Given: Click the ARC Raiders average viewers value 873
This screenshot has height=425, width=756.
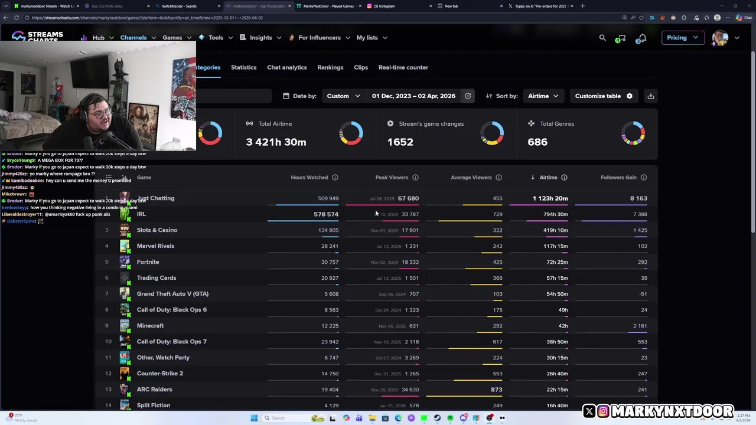Looking at the screenshot, I should tap(496, 390).
